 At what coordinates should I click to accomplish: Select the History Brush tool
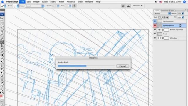pos(2,49)
